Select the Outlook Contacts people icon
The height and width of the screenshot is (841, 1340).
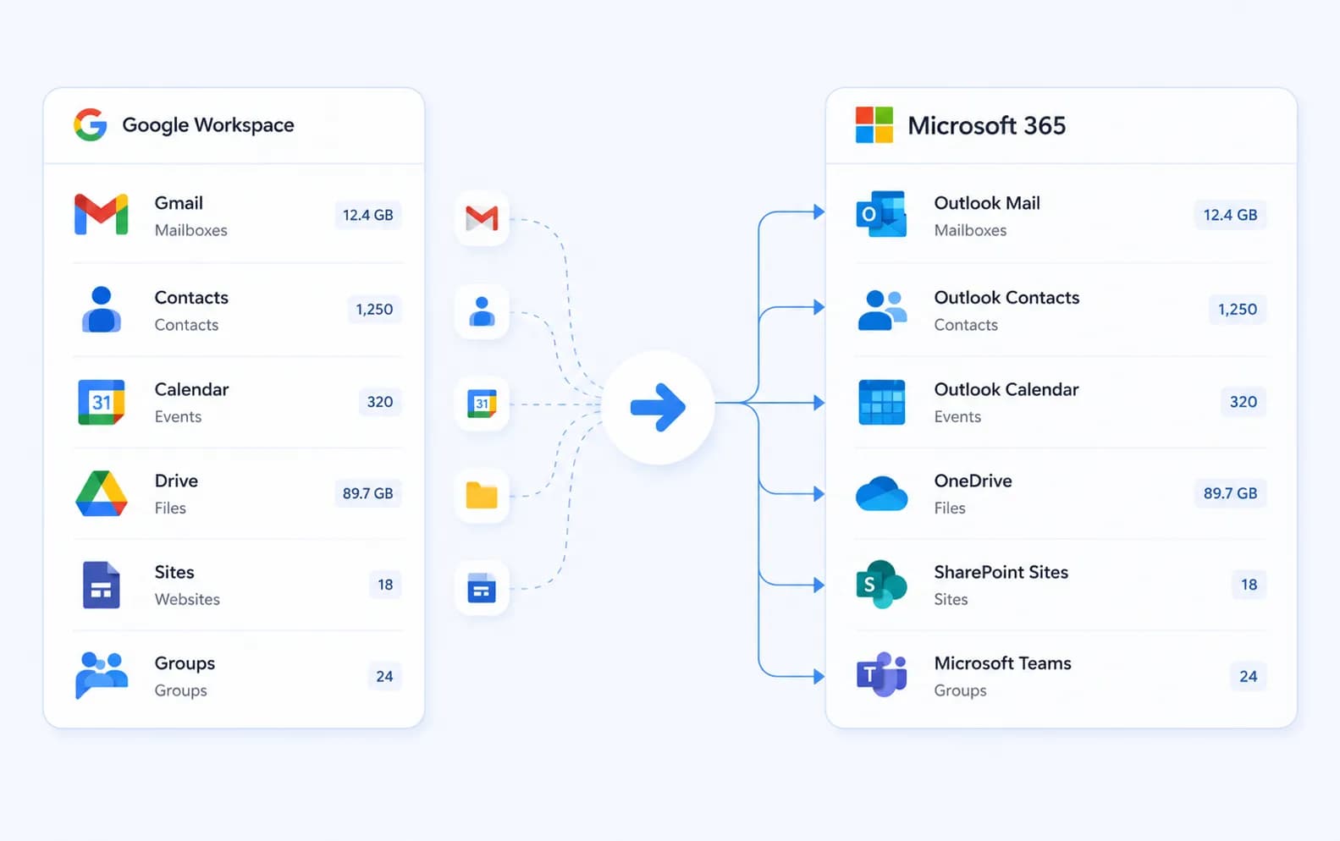pos(882,310)
